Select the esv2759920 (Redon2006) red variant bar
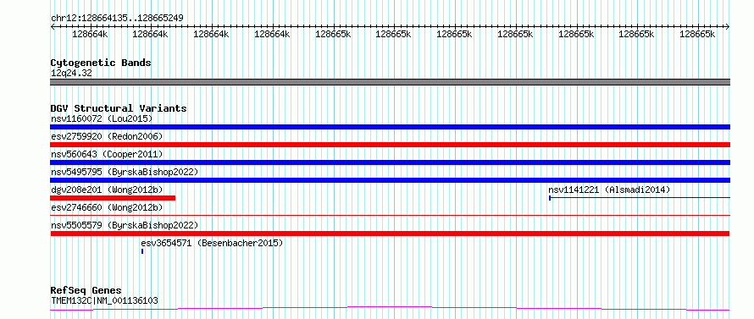 point(390,145)
